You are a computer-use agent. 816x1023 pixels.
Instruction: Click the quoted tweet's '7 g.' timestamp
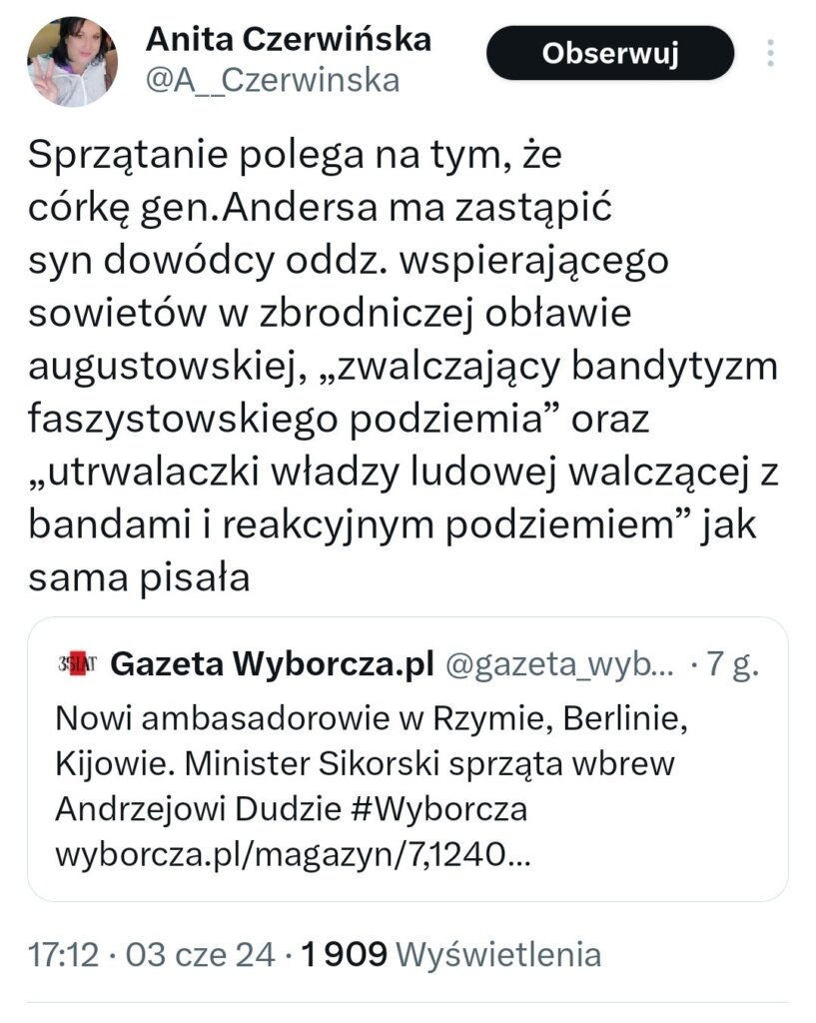click(733, 664)
